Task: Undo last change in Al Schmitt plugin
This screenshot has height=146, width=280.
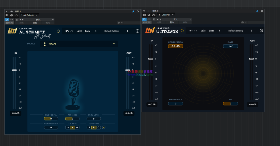Action: tap(67, 31)
